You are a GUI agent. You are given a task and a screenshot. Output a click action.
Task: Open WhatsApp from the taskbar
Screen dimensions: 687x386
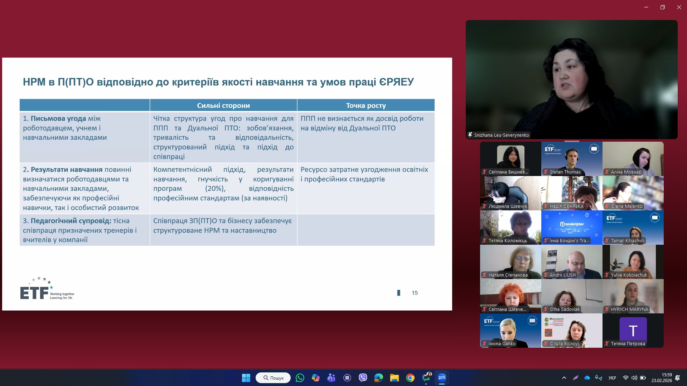pyautogui.click(x=300, y=378)
